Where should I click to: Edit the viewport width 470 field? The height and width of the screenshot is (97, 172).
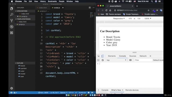(x=130, y=19)
